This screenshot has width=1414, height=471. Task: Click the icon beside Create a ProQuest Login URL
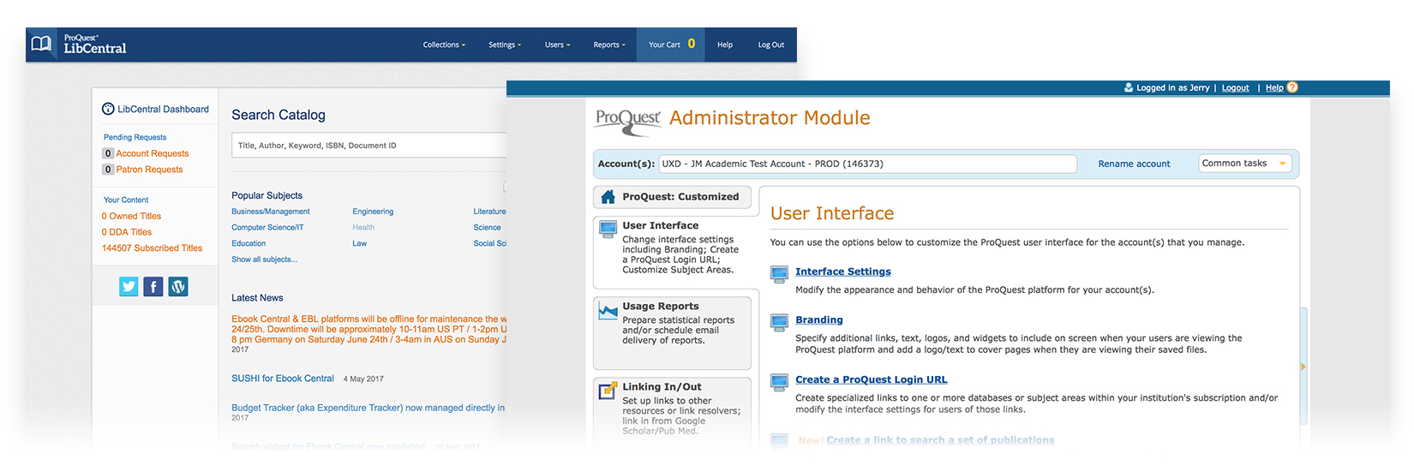[779, 382]
